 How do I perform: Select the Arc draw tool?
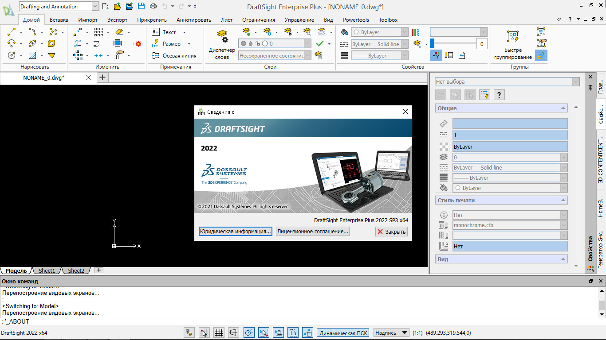click(x=12, y=43)
